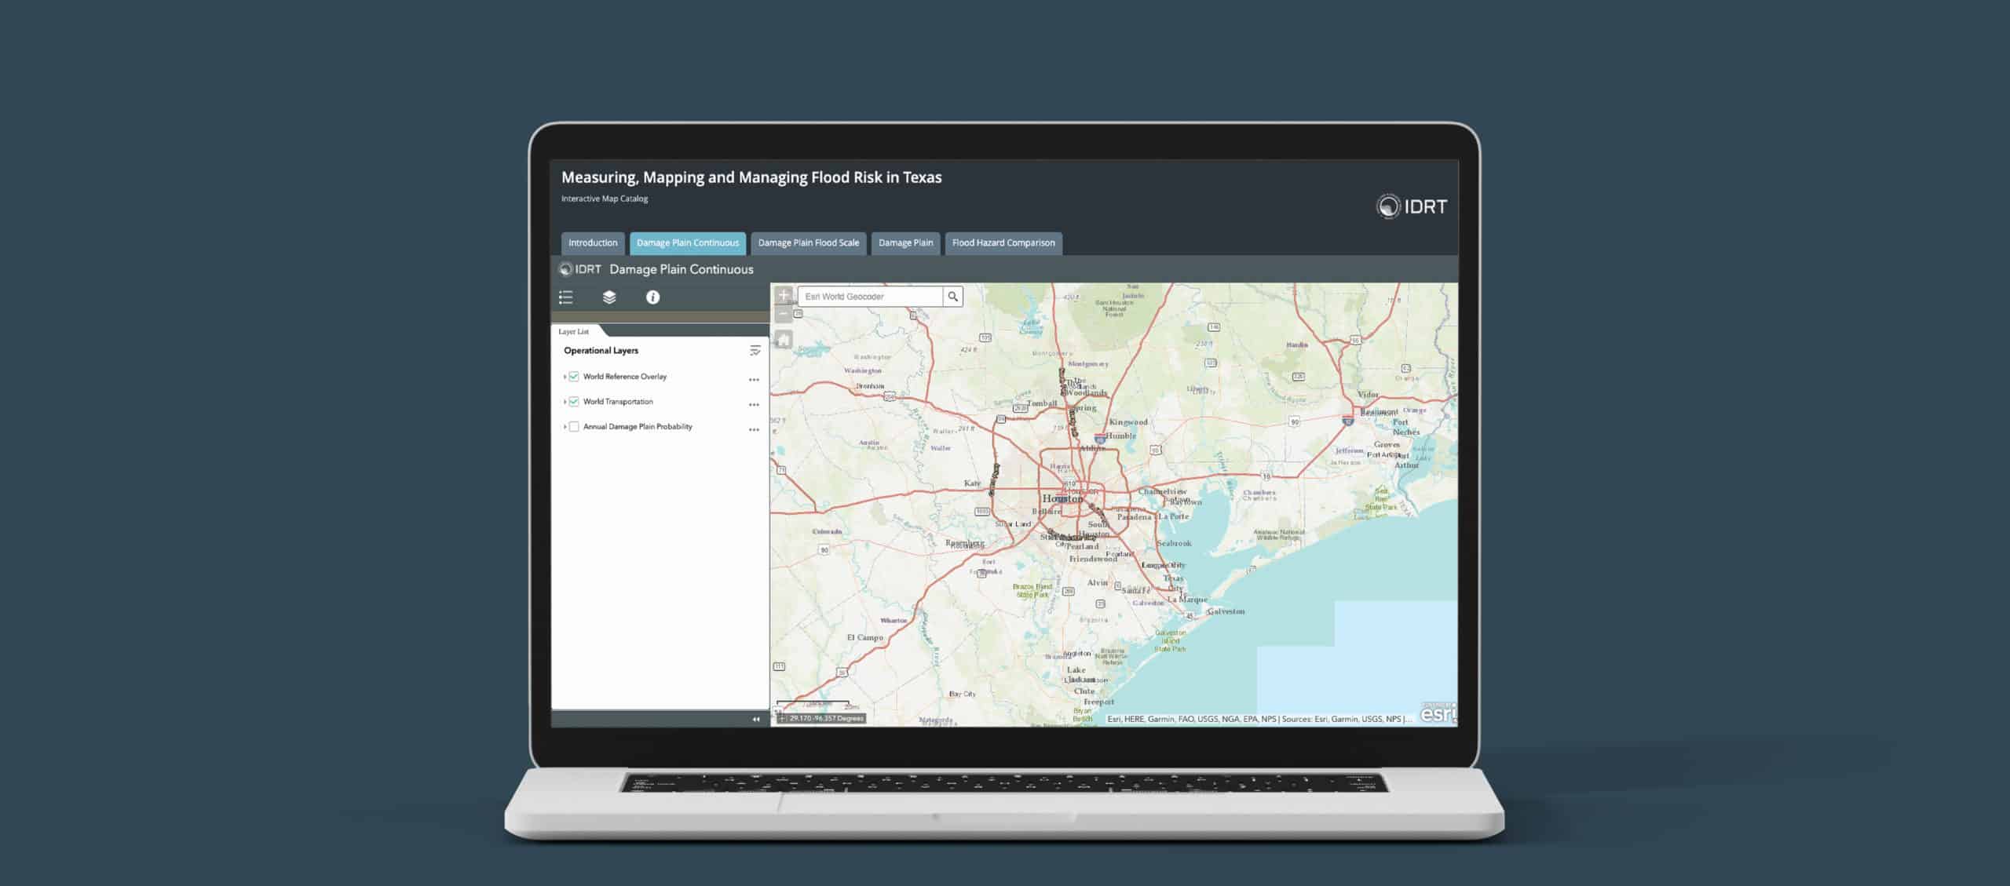Go to the Introduction tab
Screen dimensions: 2010x886
[x=593, y=243]
